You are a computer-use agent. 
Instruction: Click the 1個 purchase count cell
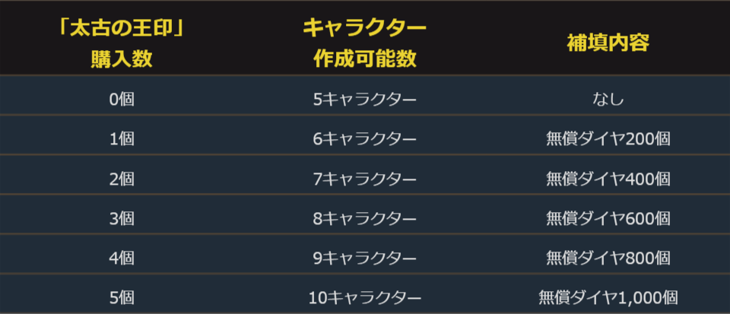coord(122,138)
